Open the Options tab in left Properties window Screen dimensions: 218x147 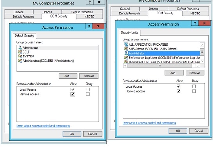click(47, 12)
